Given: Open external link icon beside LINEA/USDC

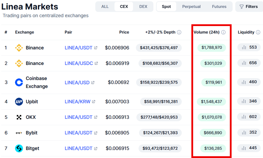Looking at the screenshot, I should pyautogui.click(x=96, y=63).
